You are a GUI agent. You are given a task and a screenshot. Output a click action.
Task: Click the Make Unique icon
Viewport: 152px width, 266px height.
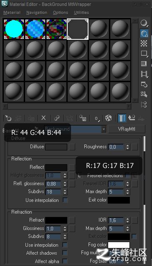(x=69, y=118)
